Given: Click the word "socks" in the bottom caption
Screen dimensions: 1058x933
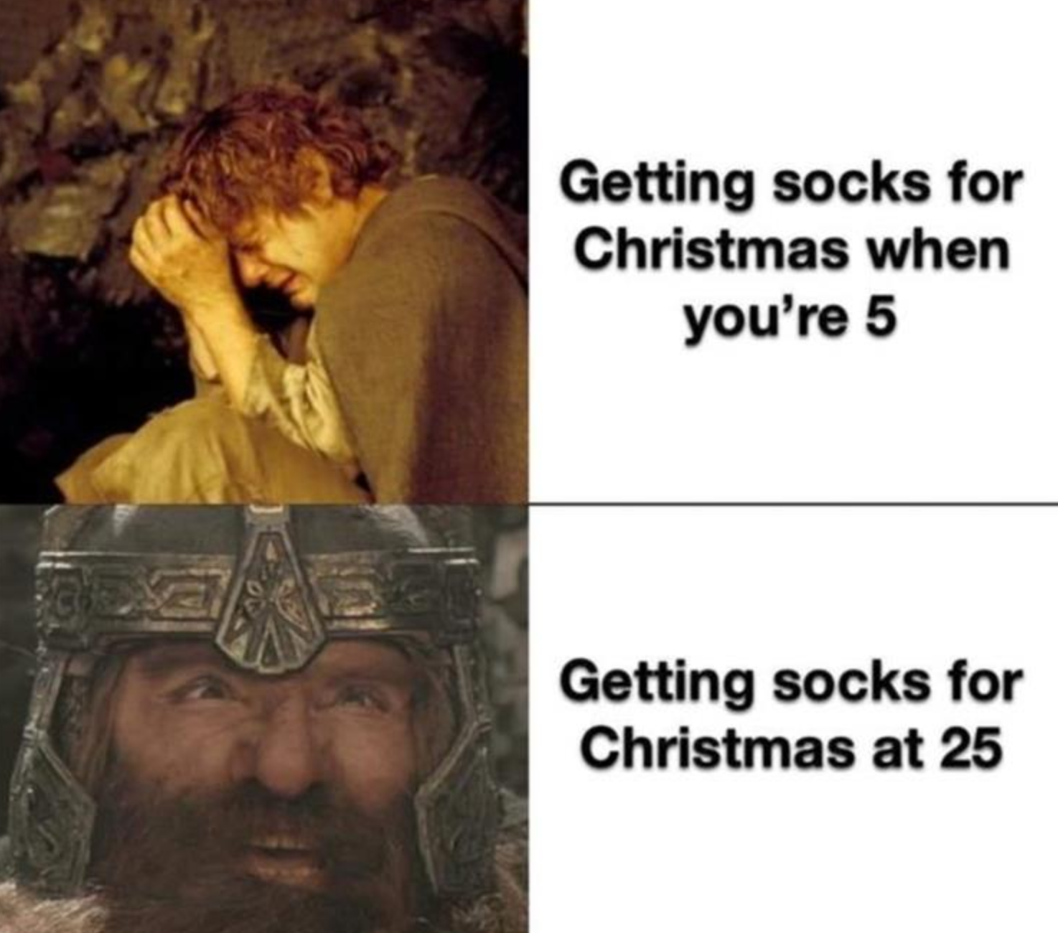Looking at the screenshot, I should click(841, 683).
